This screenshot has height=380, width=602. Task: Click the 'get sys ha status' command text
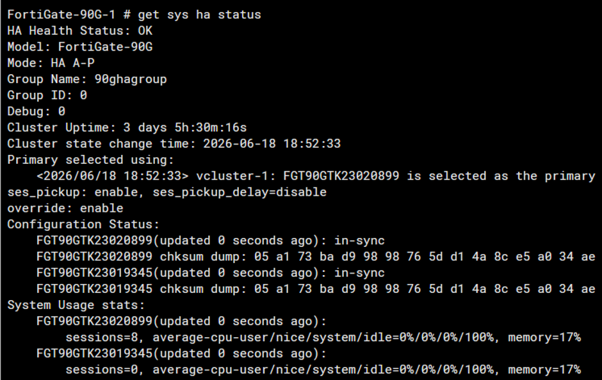199,15
